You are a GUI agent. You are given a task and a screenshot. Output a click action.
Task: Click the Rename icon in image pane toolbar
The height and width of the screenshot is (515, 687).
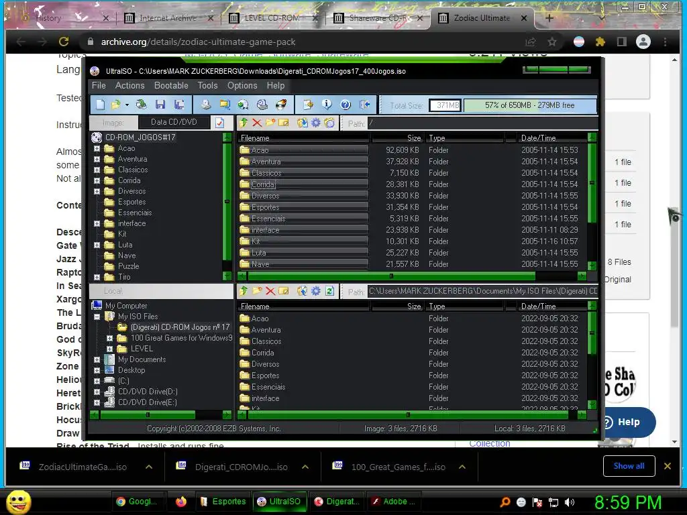pyautogui.click(x=284, y=123)
